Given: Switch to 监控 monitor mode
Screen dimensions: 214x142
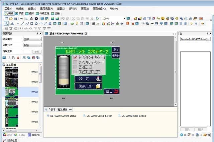Looking at the screenshot, I should [x=55, y=13].
